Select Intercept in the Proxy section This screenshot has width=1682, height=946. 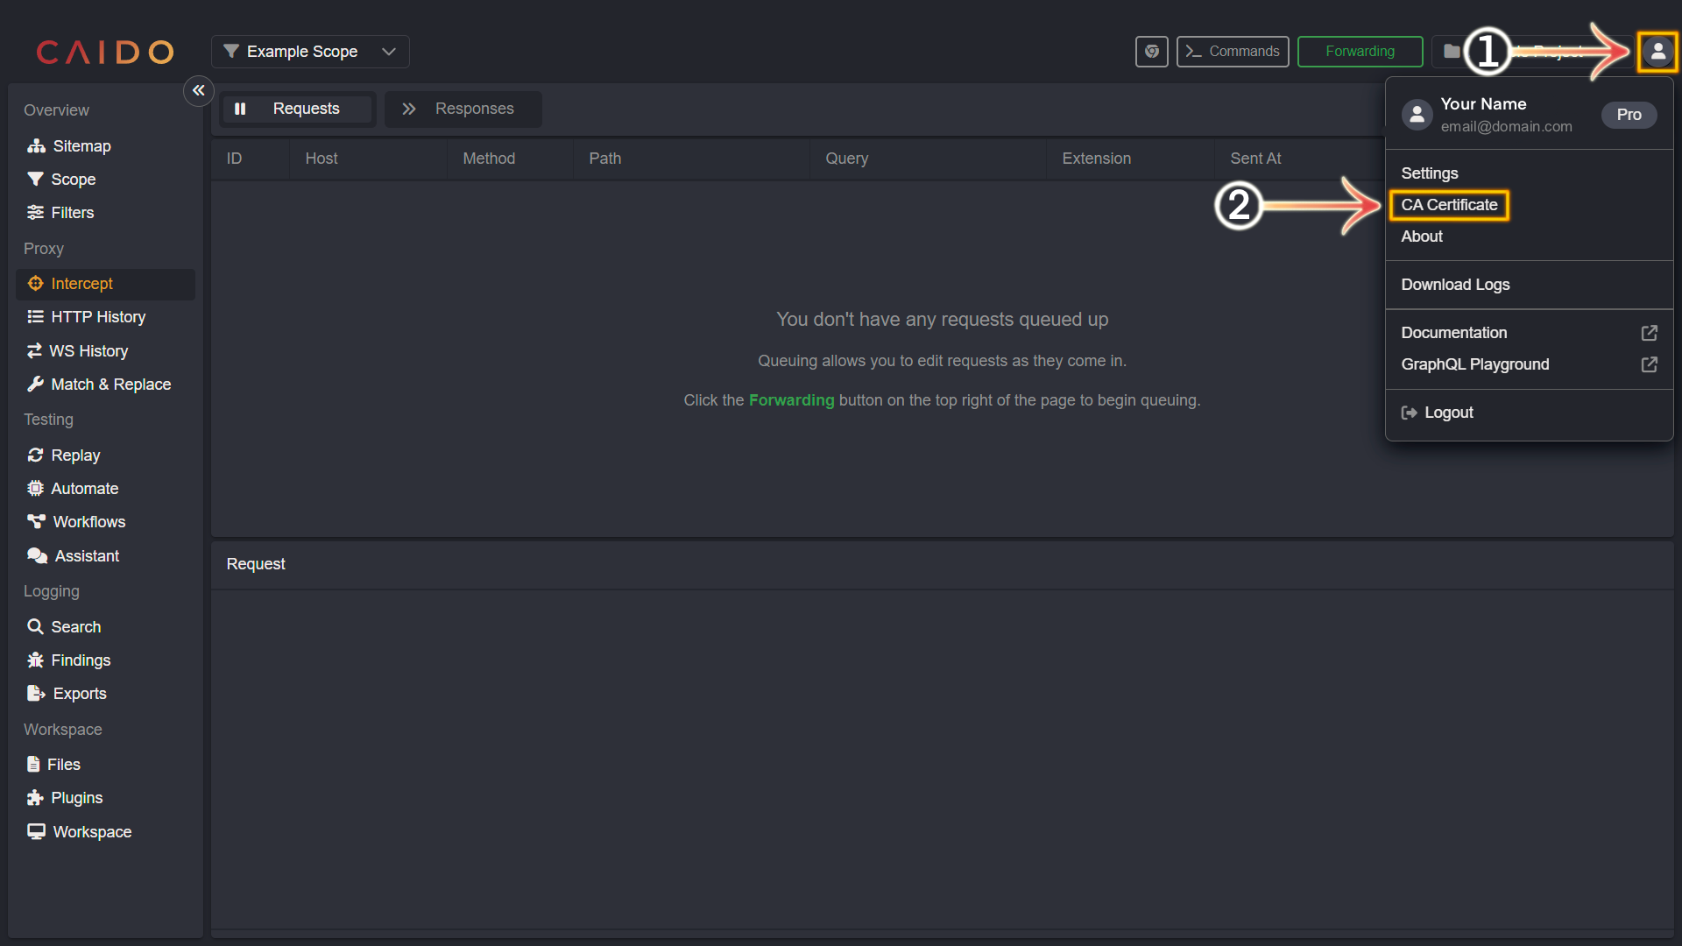coord(105,284)
